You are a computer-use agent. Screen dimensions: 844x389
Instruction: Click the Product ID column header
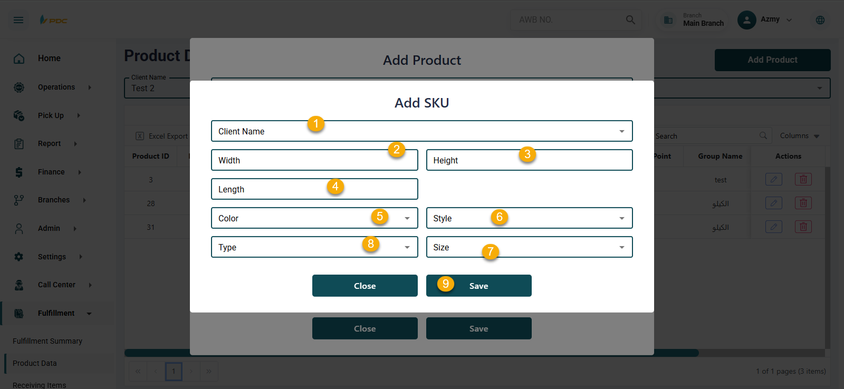tap(151, 156)
